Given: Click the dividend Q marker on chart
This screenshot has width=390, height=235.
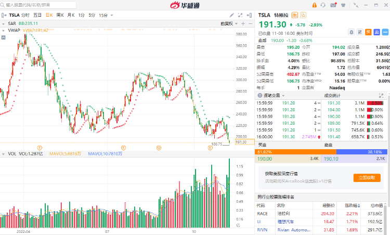Looking at the screenshot, I should (x=159, y=148).
